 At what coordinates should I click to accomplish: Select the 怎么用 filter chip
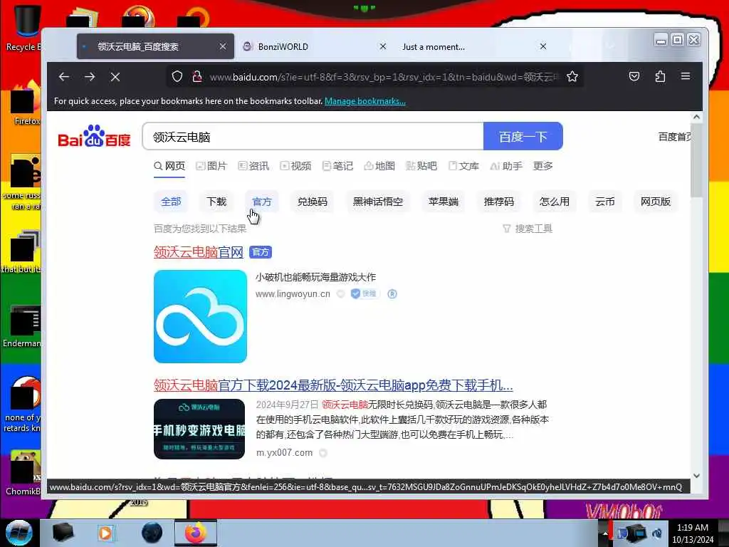pyautogui.click(x=554, y=202)
